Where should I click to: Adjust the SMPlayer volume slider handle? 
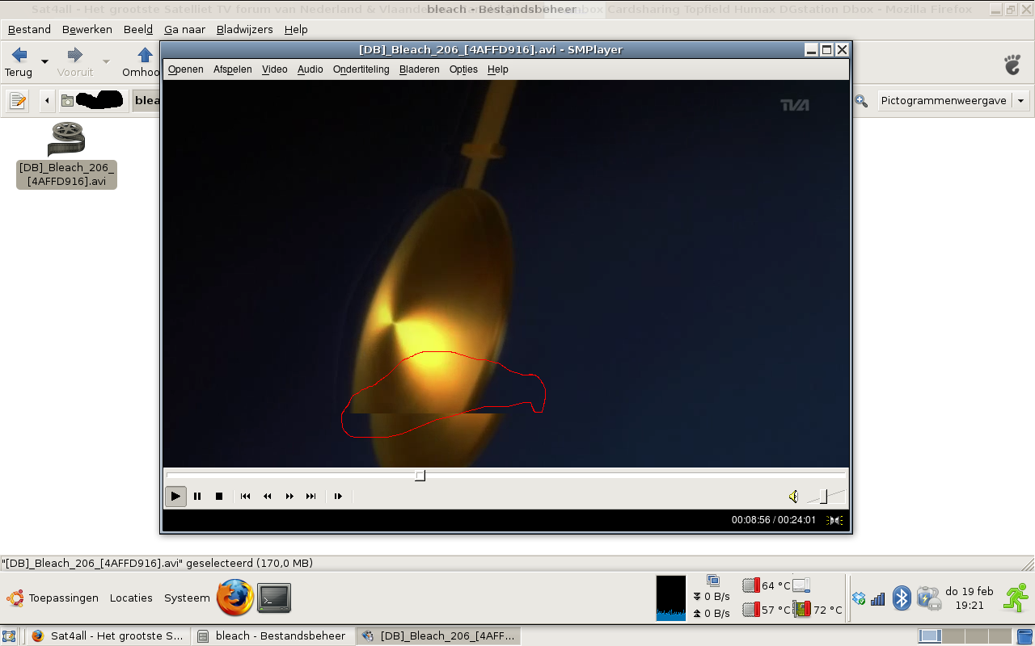tap(823, 497)
